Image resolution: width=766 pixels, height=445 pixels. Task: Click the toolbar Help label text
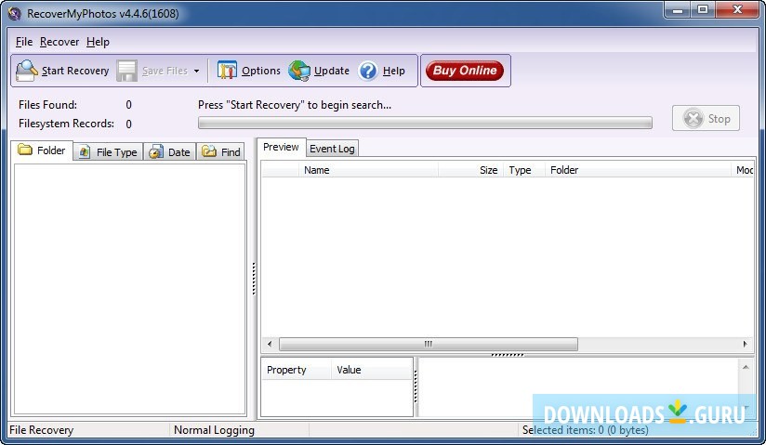394,71
